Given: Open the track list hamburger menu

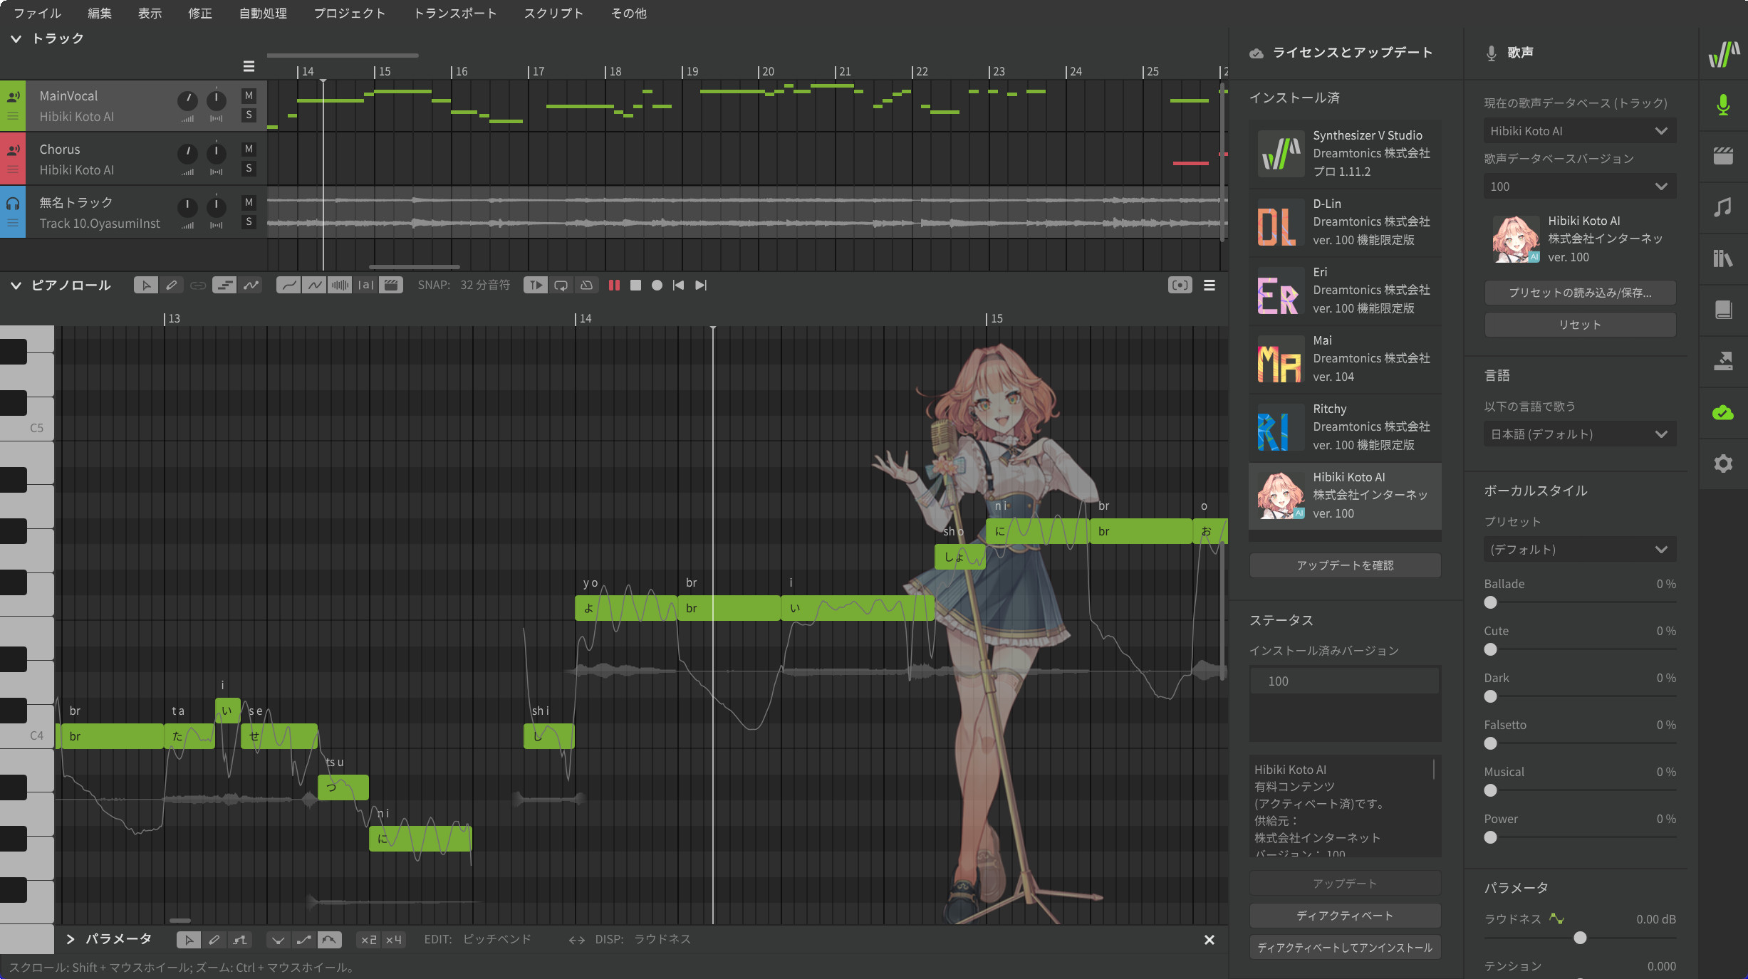Looking at the screenshot, I should tap(249, 66).
